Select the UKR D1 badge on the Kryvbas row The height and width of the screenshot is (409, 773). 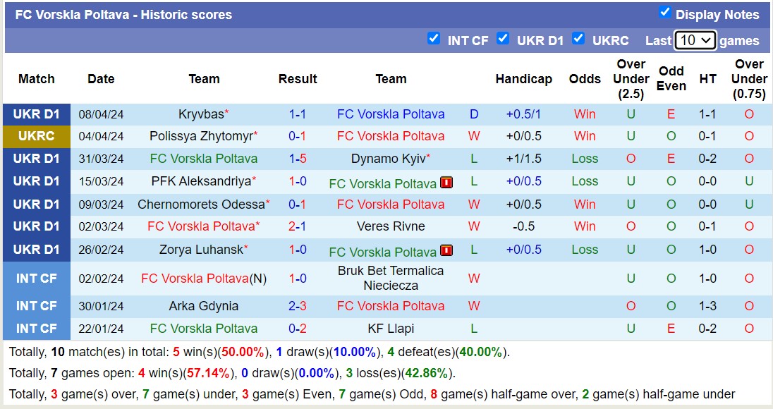[x=36, y=113]
